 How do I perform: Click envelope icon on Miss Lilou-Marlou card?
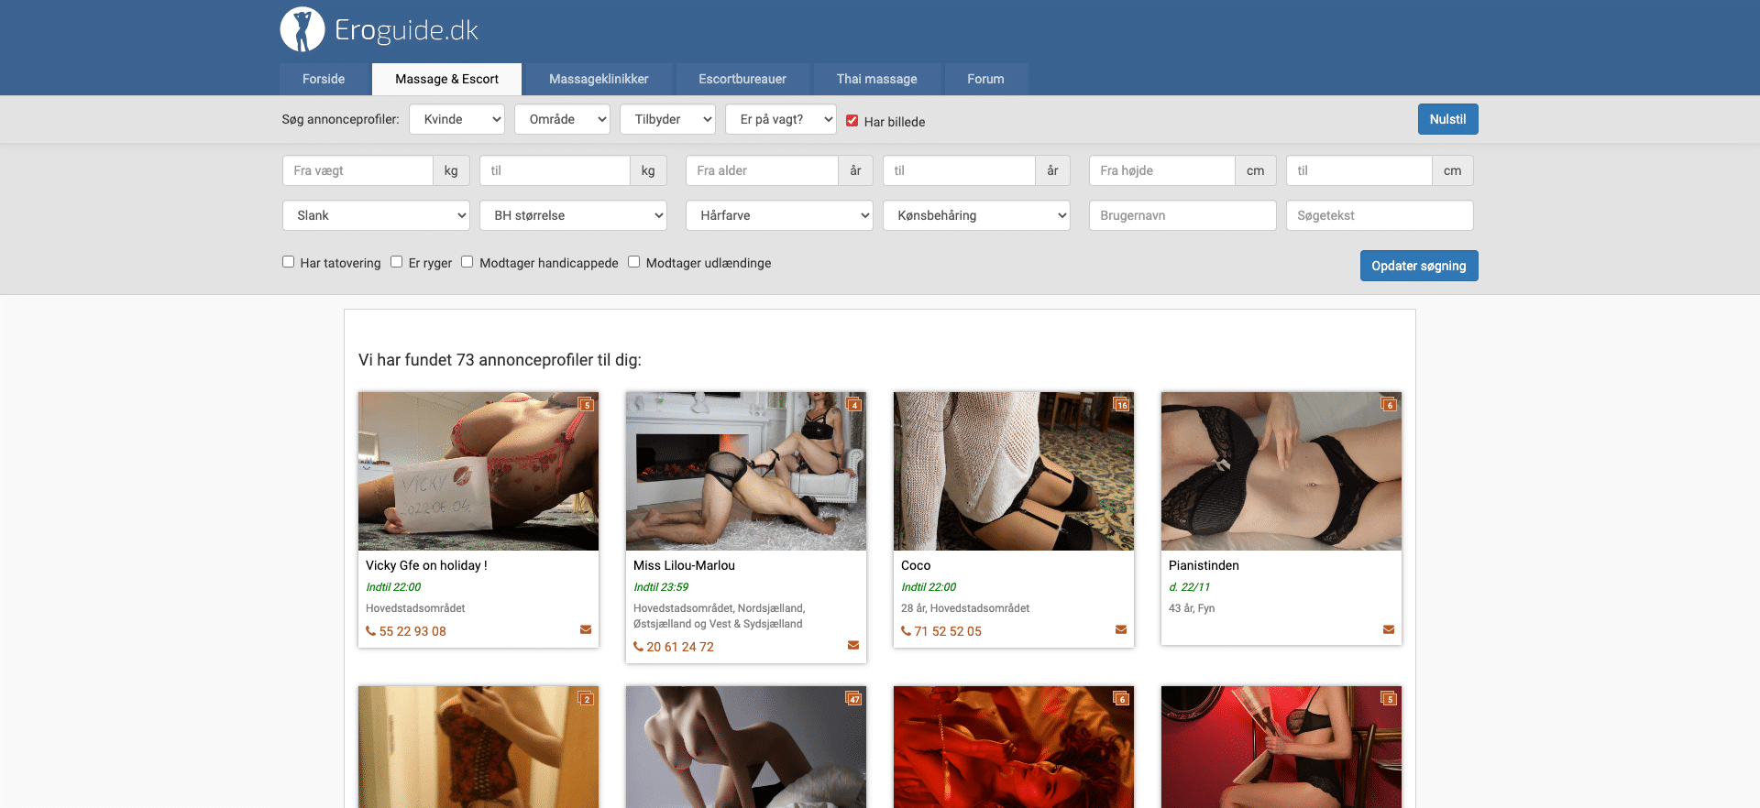click(x=853, y=645)
